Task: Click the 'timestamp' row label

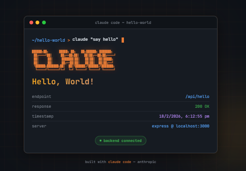Action: [43, 116]
